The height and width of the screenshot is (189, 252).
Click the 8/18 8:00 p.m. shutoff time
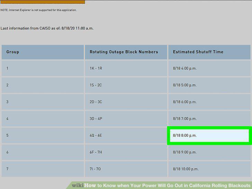pos(209,135)
